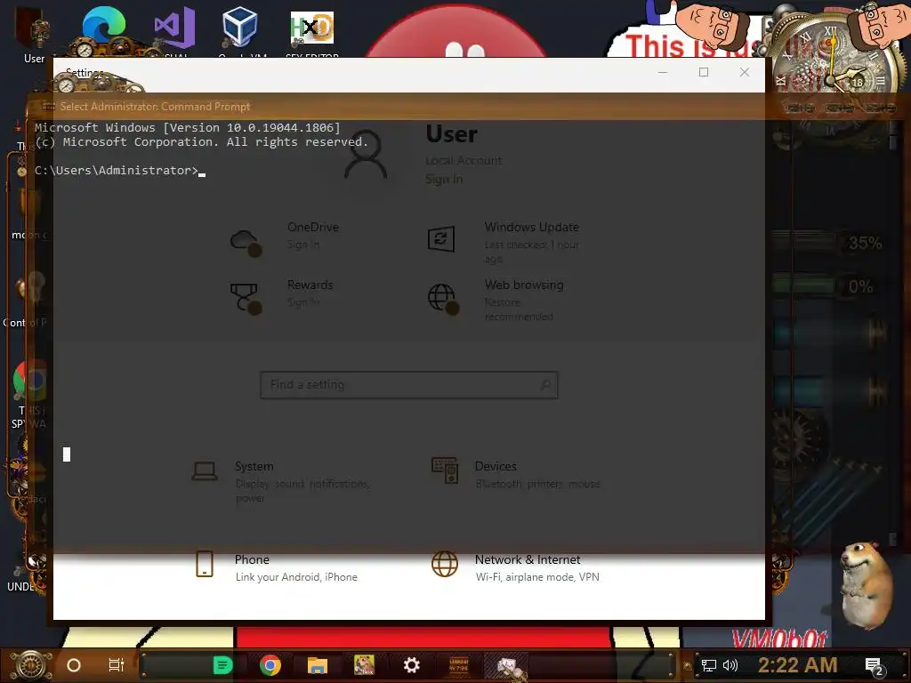The height and width of the screenshot is (683, 911).
Task: Launch Google Chrome from the taskbar
Action: coord(270,665)
